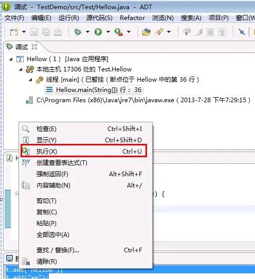Open dropdown arrow beside Run button
The image size is (255, 279).
click(108, 32)
